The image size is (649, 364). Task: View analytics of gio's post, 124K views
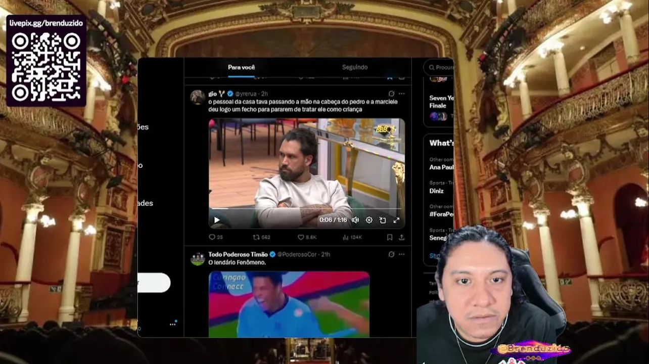(352, 237)
